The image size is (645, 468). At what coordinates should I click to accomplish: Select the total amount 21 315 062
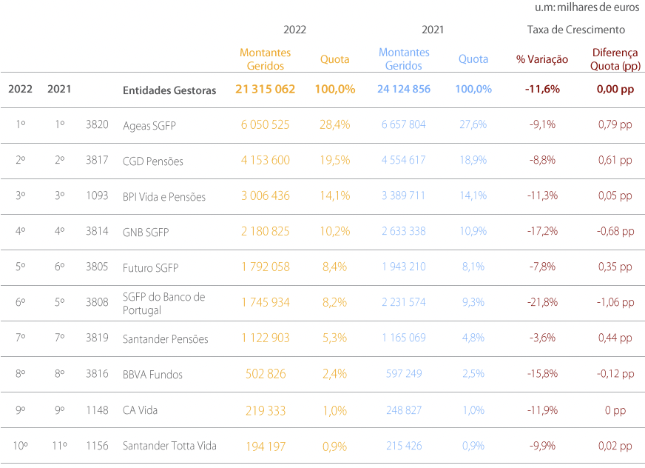point(265,89)
